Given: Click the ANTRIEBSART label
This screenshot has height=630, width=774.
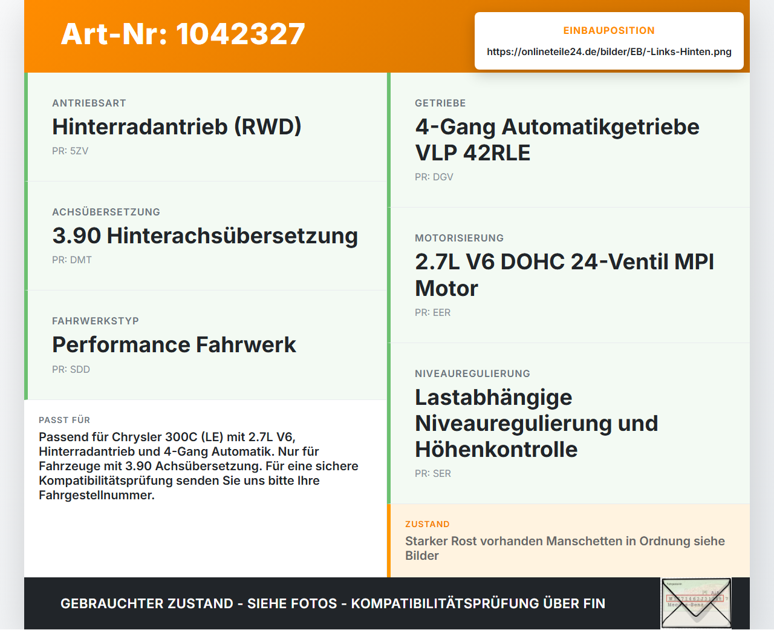Looking at the screenshot, I should 89,103.
